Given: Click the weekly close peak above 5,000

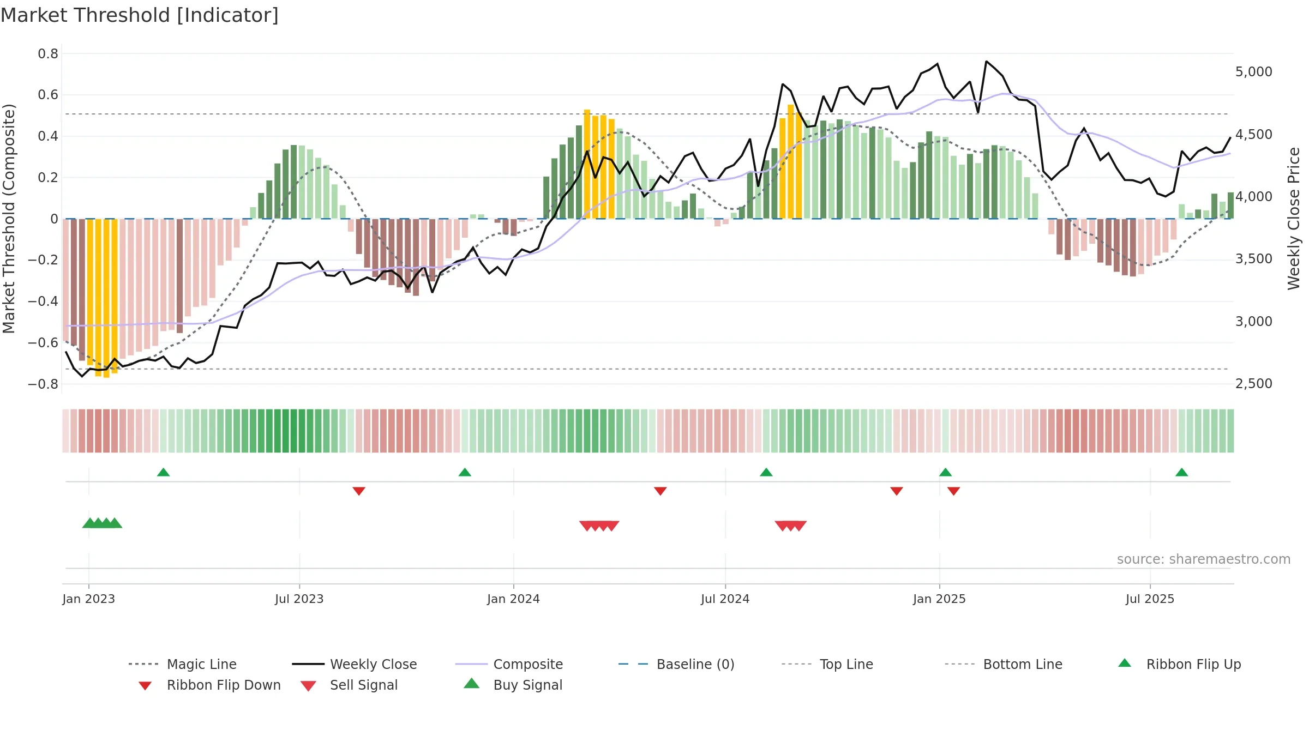Looking at the screenshot, I should [x=986, y=62].
